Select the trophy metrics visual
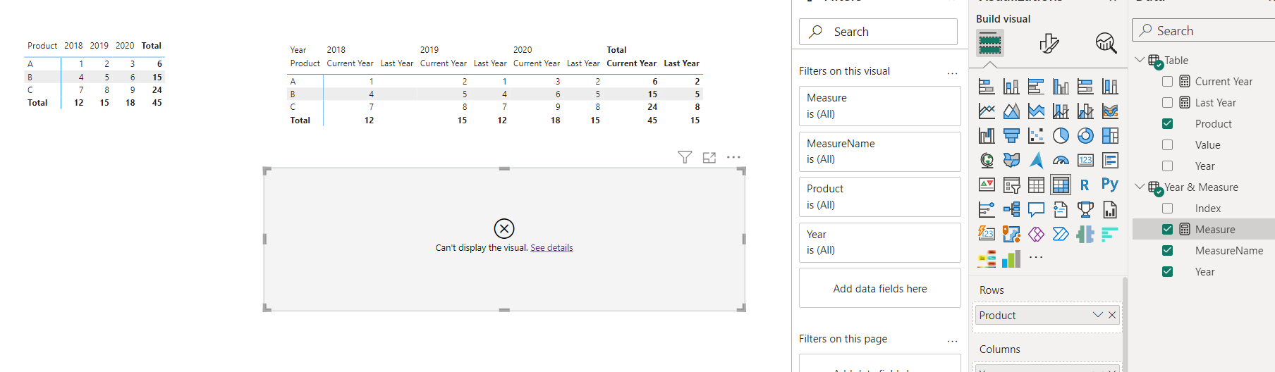This screenshot has height=372, width=1275. 1085,210
